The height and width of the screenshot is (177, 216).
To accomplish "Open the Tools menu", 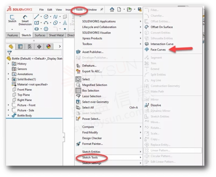I will click(79, 9).
